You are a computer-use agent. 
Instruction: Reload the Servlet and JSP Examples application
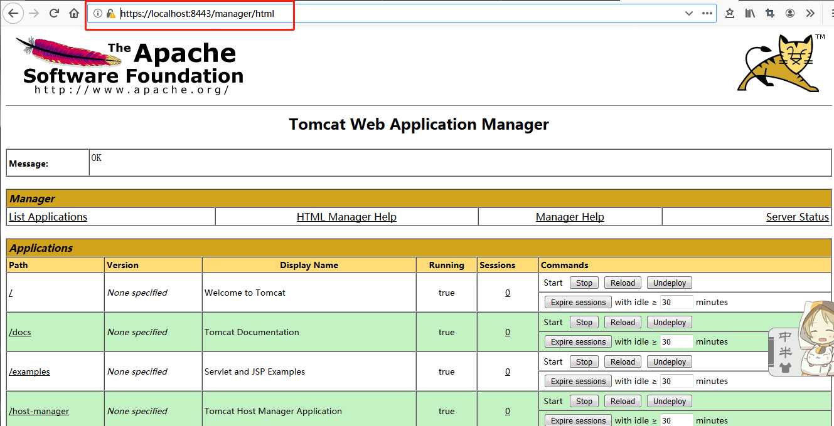(623, 362)
